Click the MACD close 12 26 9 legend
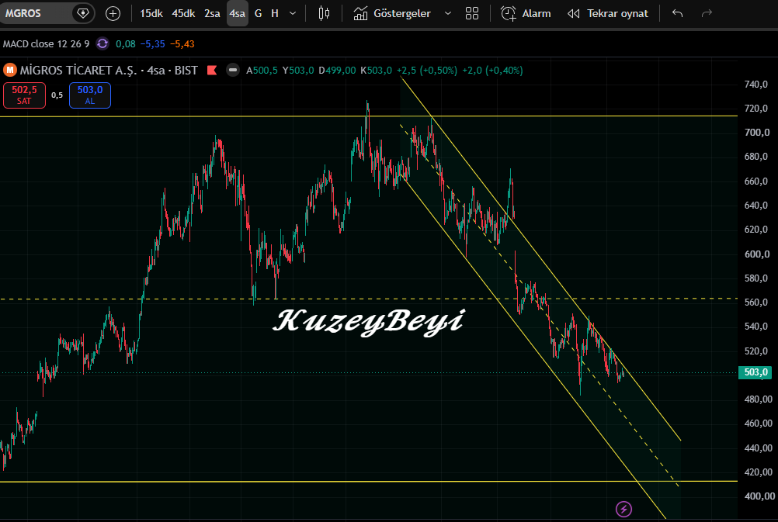 click(46, 44)
